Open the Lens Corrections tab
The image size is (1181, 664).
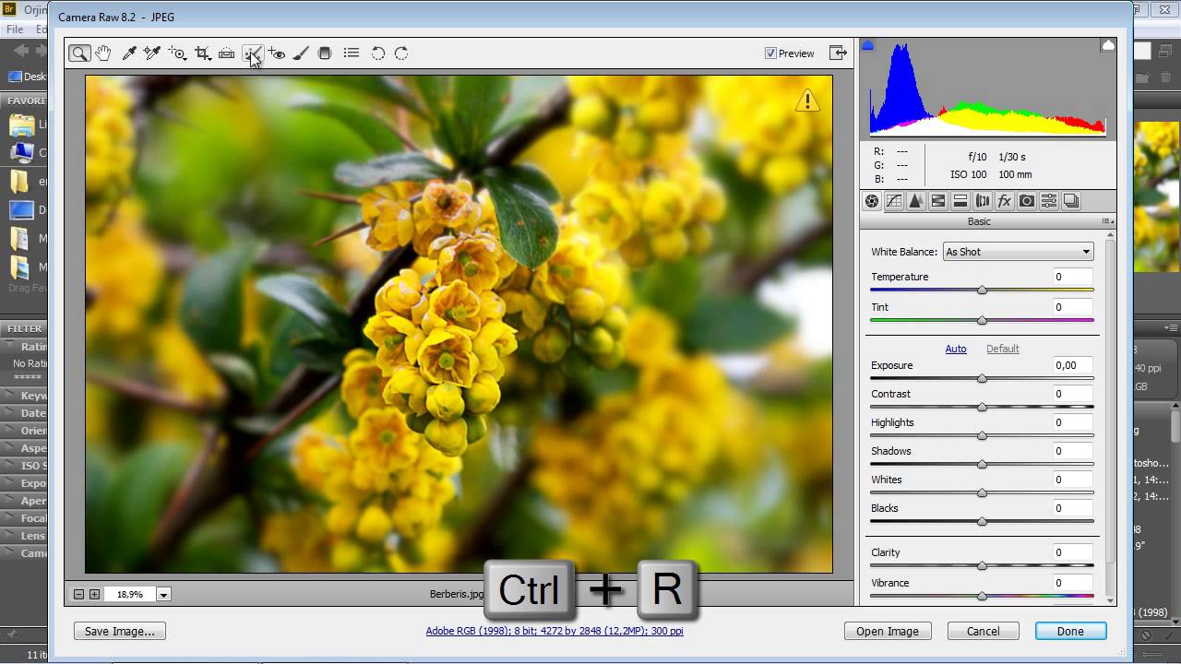tap(983, 201)
